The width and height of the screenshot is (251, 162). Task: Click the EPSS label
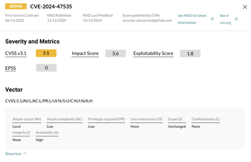pos(10,68)
